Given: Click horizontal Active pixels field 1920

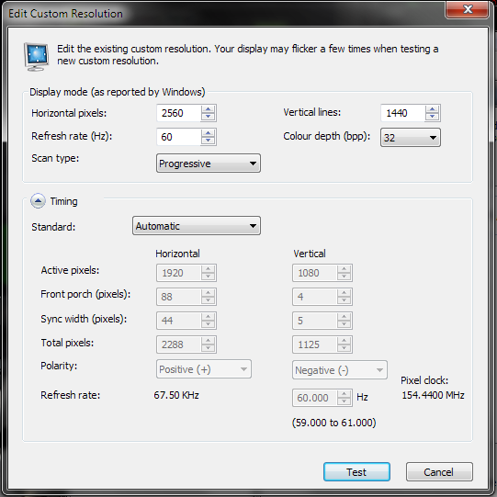Looking at the screenshot, I should [179, 273].
